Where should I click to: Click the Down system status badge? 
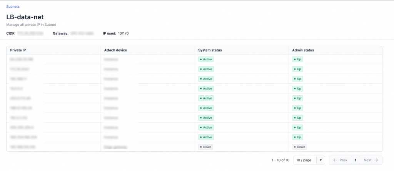click(205, 147)
